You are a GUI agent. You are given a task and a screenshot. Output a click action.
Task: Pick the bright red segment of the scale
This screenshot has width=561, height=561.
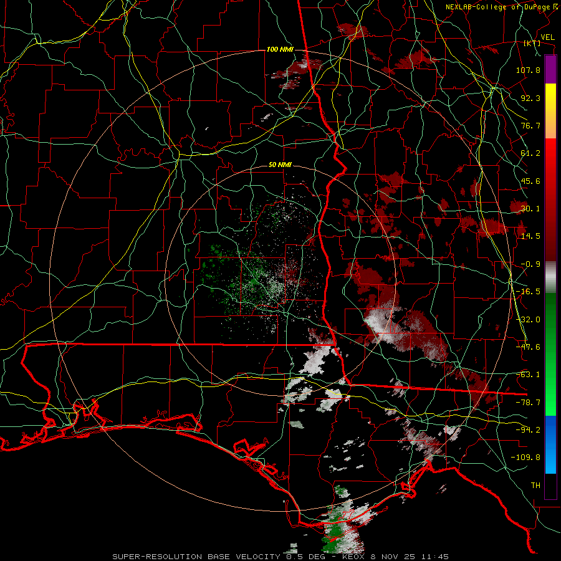pos(550,158)
